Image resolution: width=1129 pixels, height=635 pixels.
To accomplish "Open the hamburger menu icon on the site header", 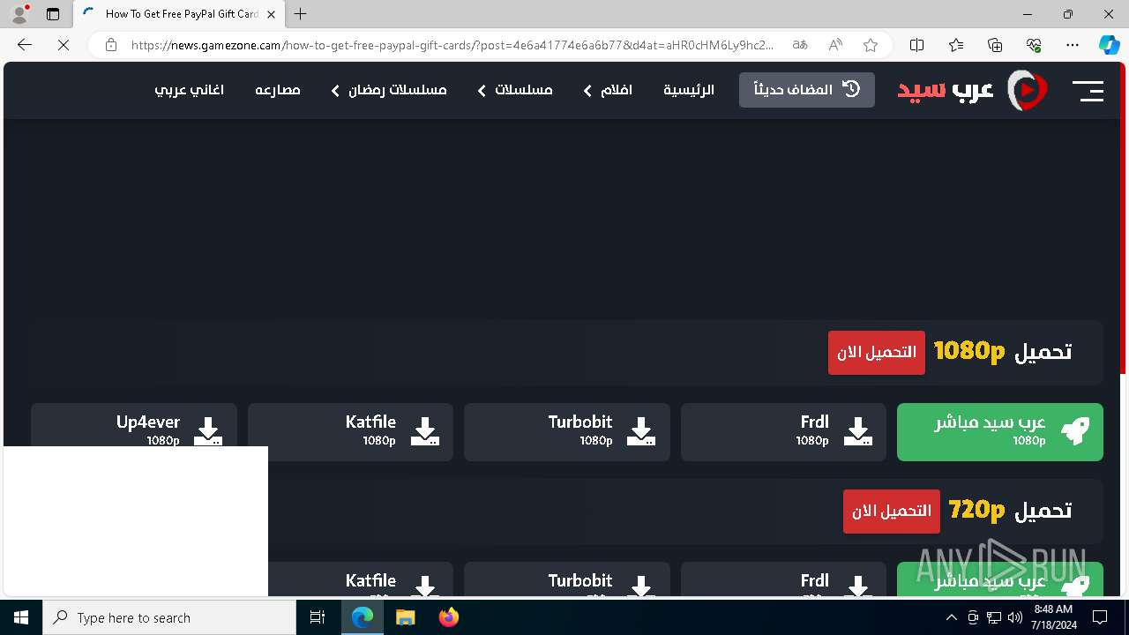I will pyautogui.click(x=1088, y=90).
